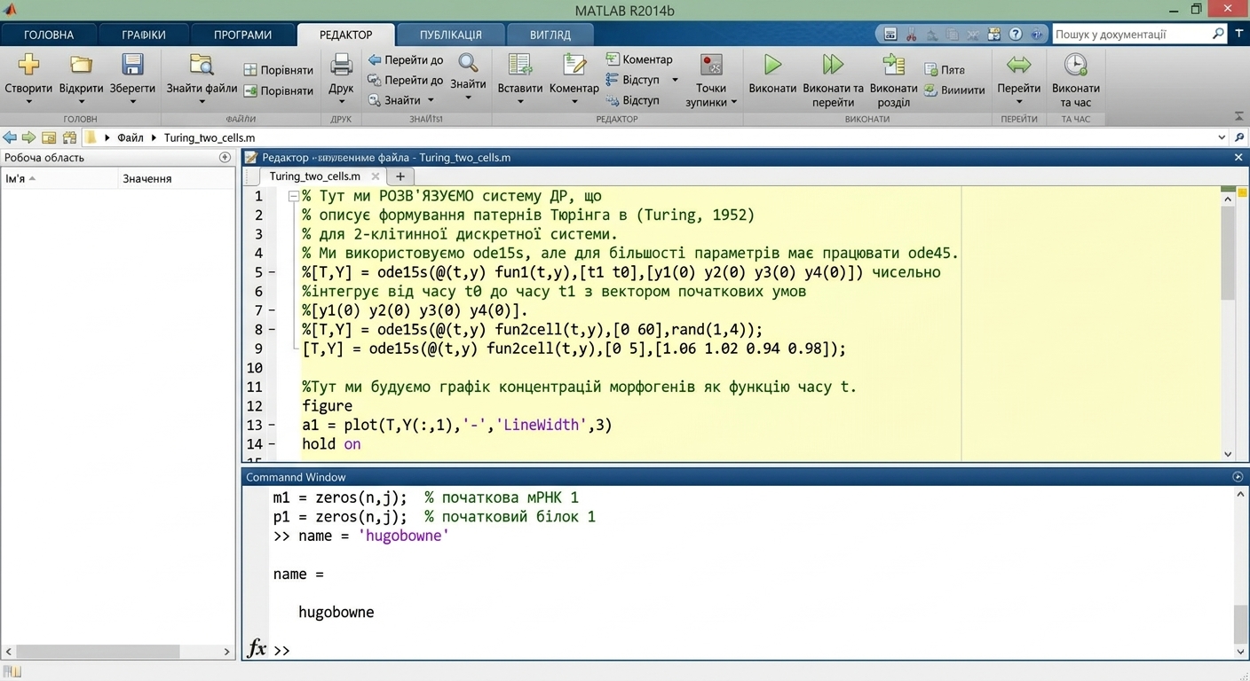Image resolution: width=1250 pixels, height=681 pixels.
Task: Click the Command Window vertical scrollbar thumb
Action: click(x=1240, y=623)
